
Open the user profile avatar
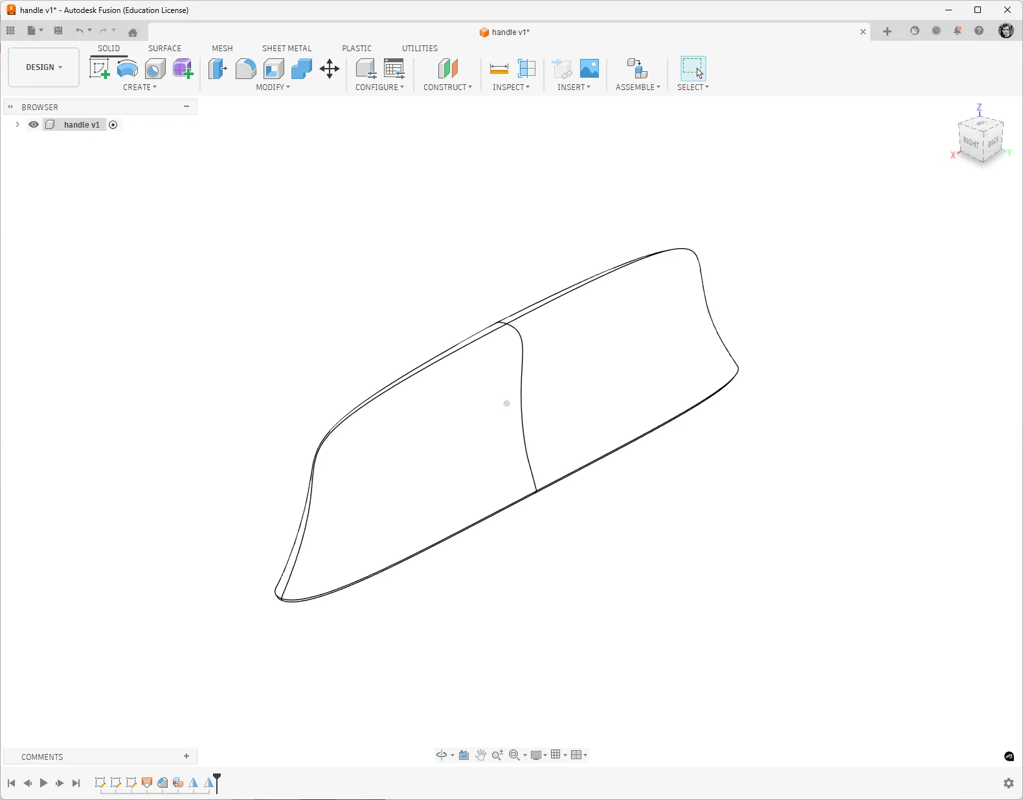tap(1006, 31)
